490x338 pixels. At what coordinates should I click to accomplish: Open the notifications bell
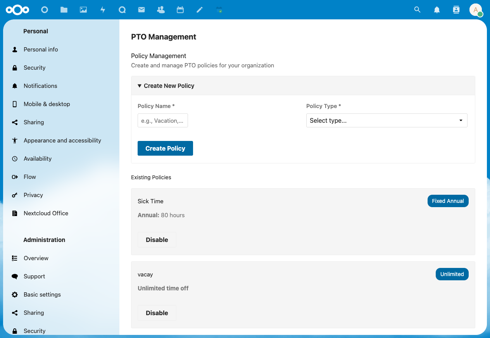(x=437, y=10)
